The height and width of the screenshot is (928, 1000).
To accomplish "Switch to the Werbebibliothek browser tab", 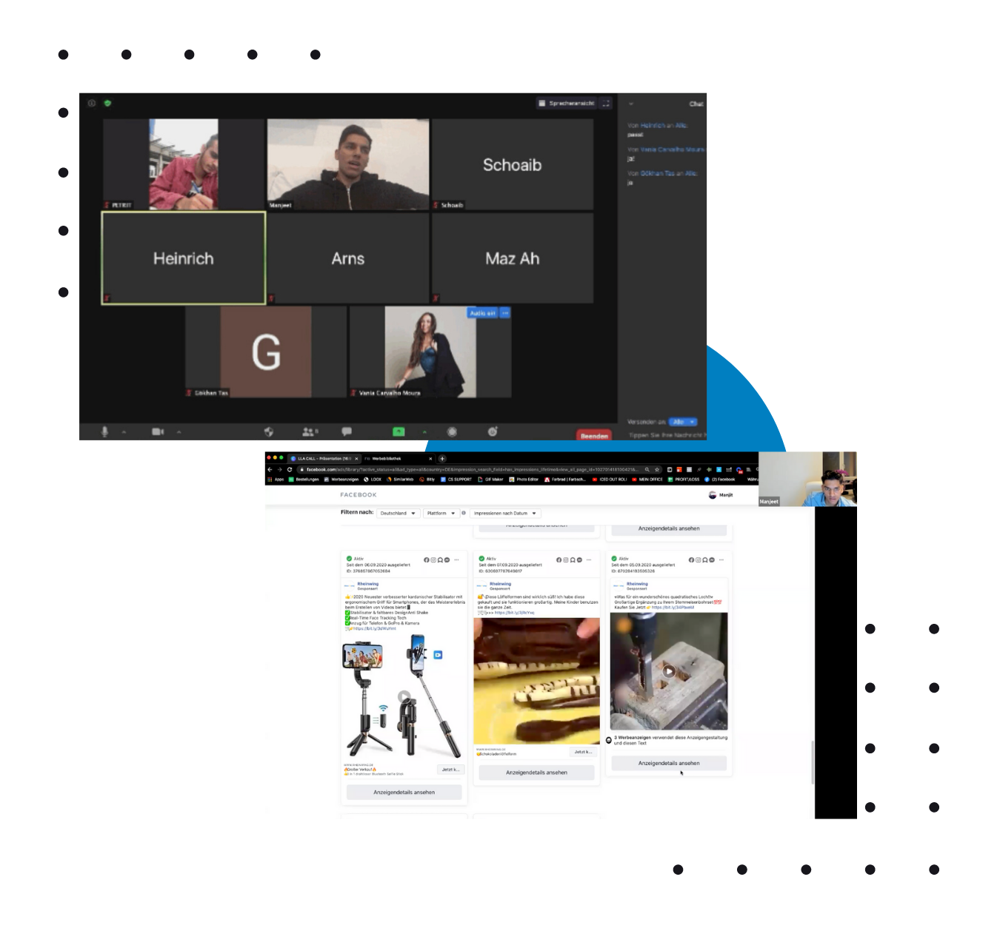I will click(397, 459).
